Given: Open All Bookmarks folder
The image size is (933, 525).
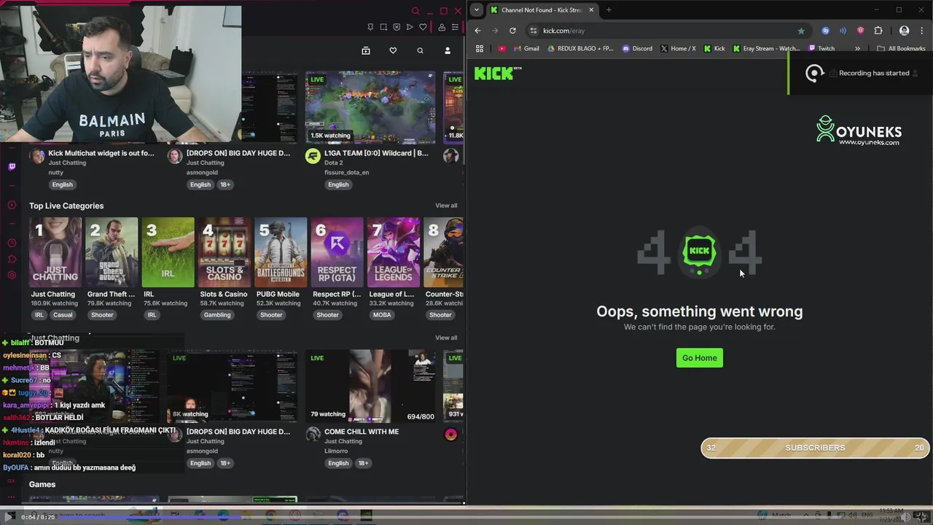Looking at the screenshot, I should (902, 49).
